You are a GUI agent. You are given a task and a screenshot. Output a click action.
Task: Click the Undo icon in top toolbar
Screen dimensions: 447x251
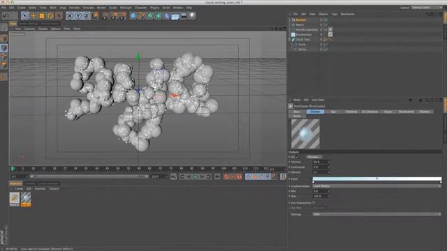6,15
